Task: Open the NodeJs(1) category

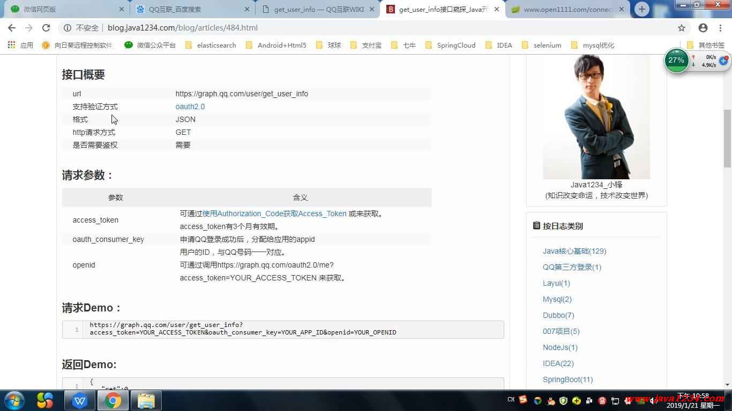Action: tap(560, 347)
